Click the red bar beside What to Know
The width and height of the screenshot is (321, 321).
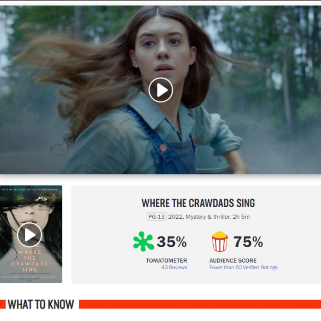pyautogui.click(x=200, y=304)
